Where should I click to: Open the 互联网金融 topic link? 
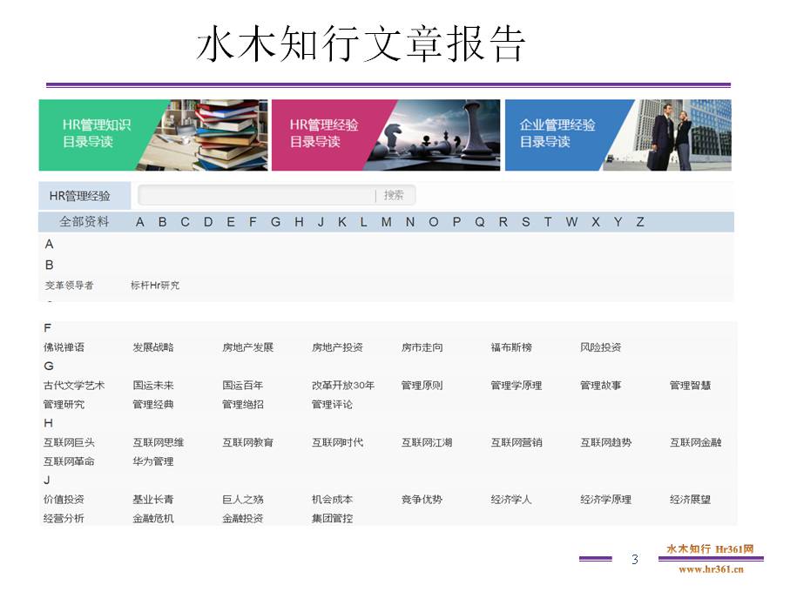tap(695, 442)
